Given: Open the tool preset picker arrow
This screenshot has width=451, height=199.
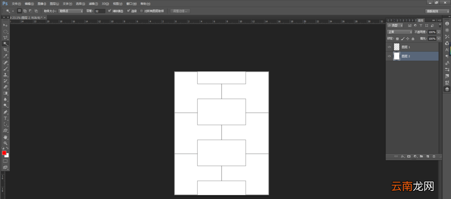Looking at the screenshot, I should coord(13,11).
